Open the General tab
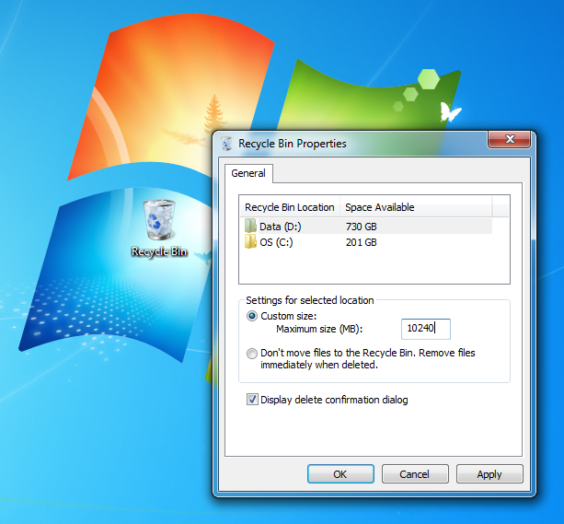Viewport: 564px width, 524px height. [x=248, y=173]
